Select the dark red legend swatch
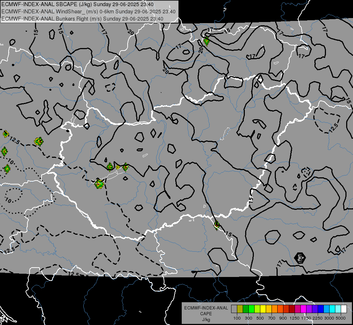Viewport: 353px width, 325px height. pos(292,309)
